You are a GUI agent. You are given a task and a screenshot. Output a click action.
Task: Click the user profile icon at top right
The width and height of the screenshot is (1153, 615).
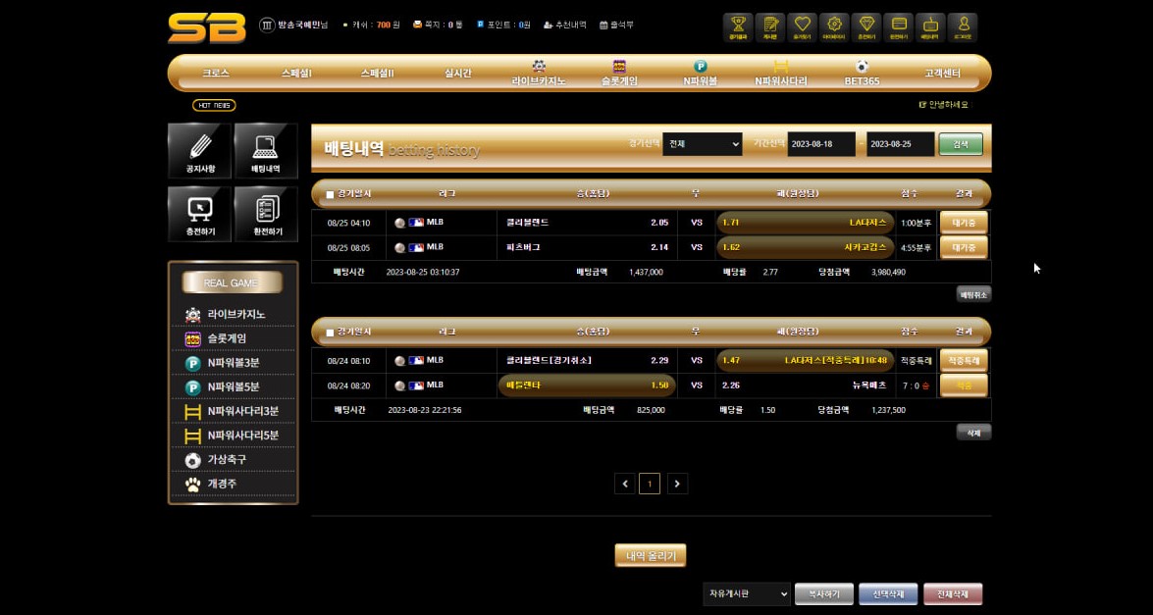click(x=963, y=27)
